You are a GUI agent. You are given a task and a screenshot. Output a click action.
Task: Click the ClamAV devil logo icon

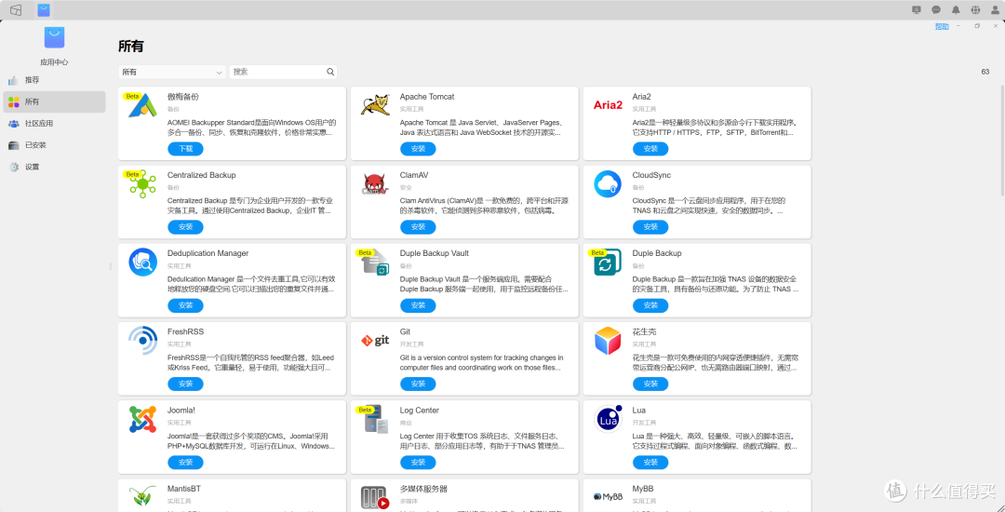point(375,184)
